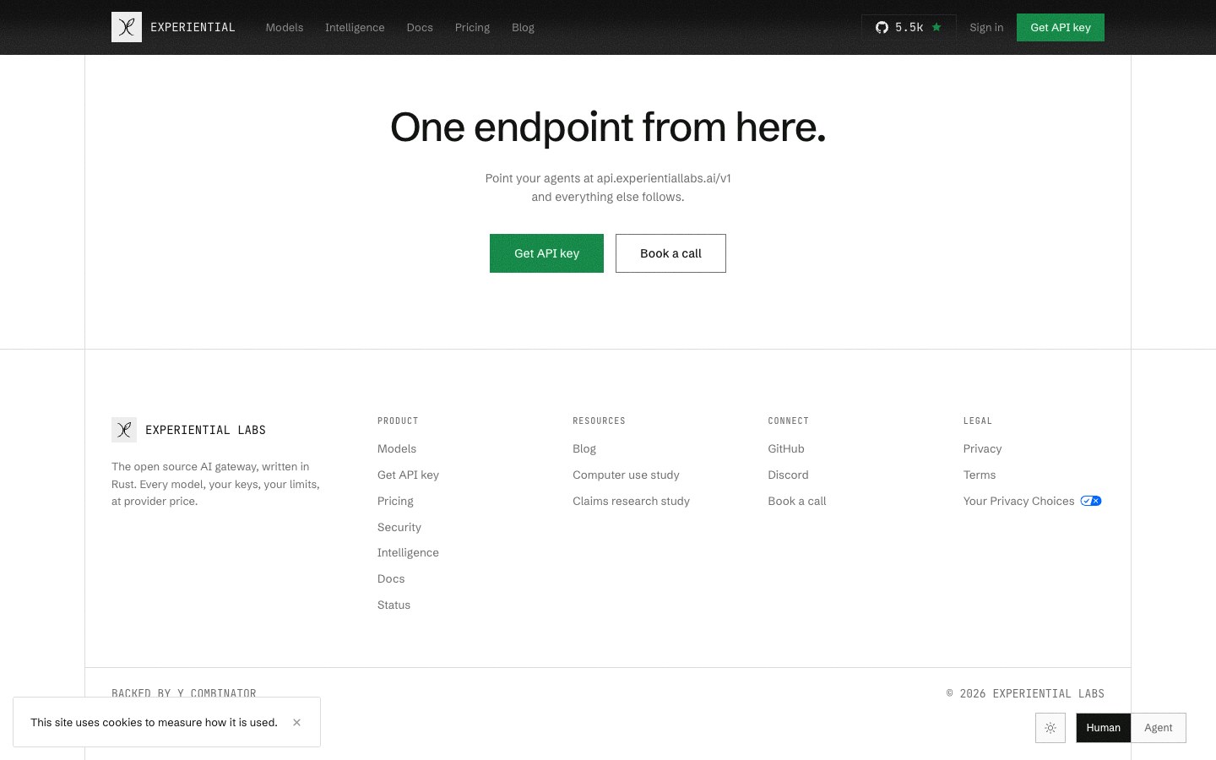1216x760 pixels.
Task: Switch to Agent view mode
Action: [x=1159, y=728]
